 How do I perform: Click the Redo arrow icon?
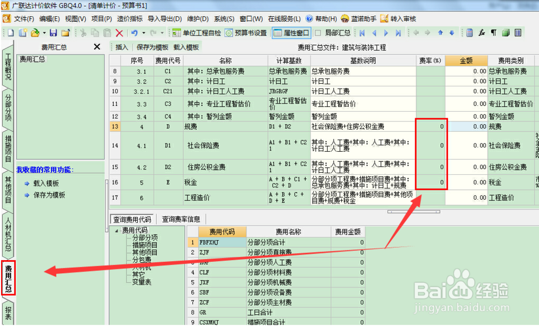(x=153, y=33)
